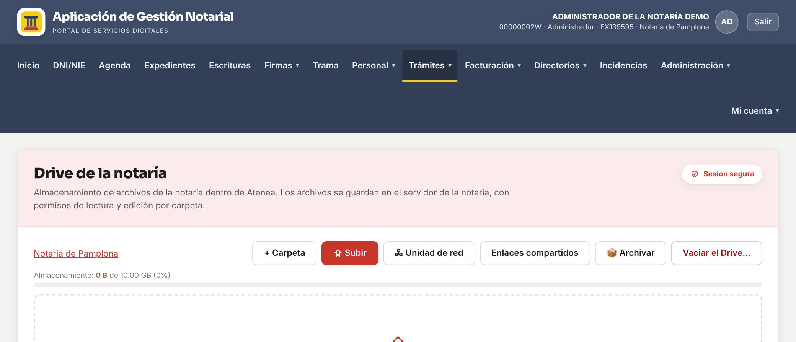
Task: Open Enlaces compartidos
Action: click(535, 253)
